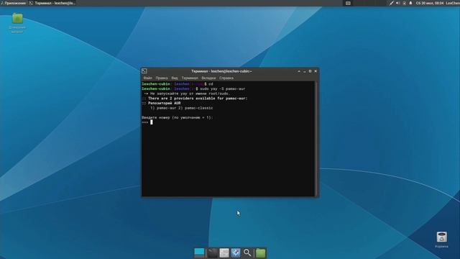460x259 pixels.
Task: Launch web browser globe icon in dock
Action: 236,253
